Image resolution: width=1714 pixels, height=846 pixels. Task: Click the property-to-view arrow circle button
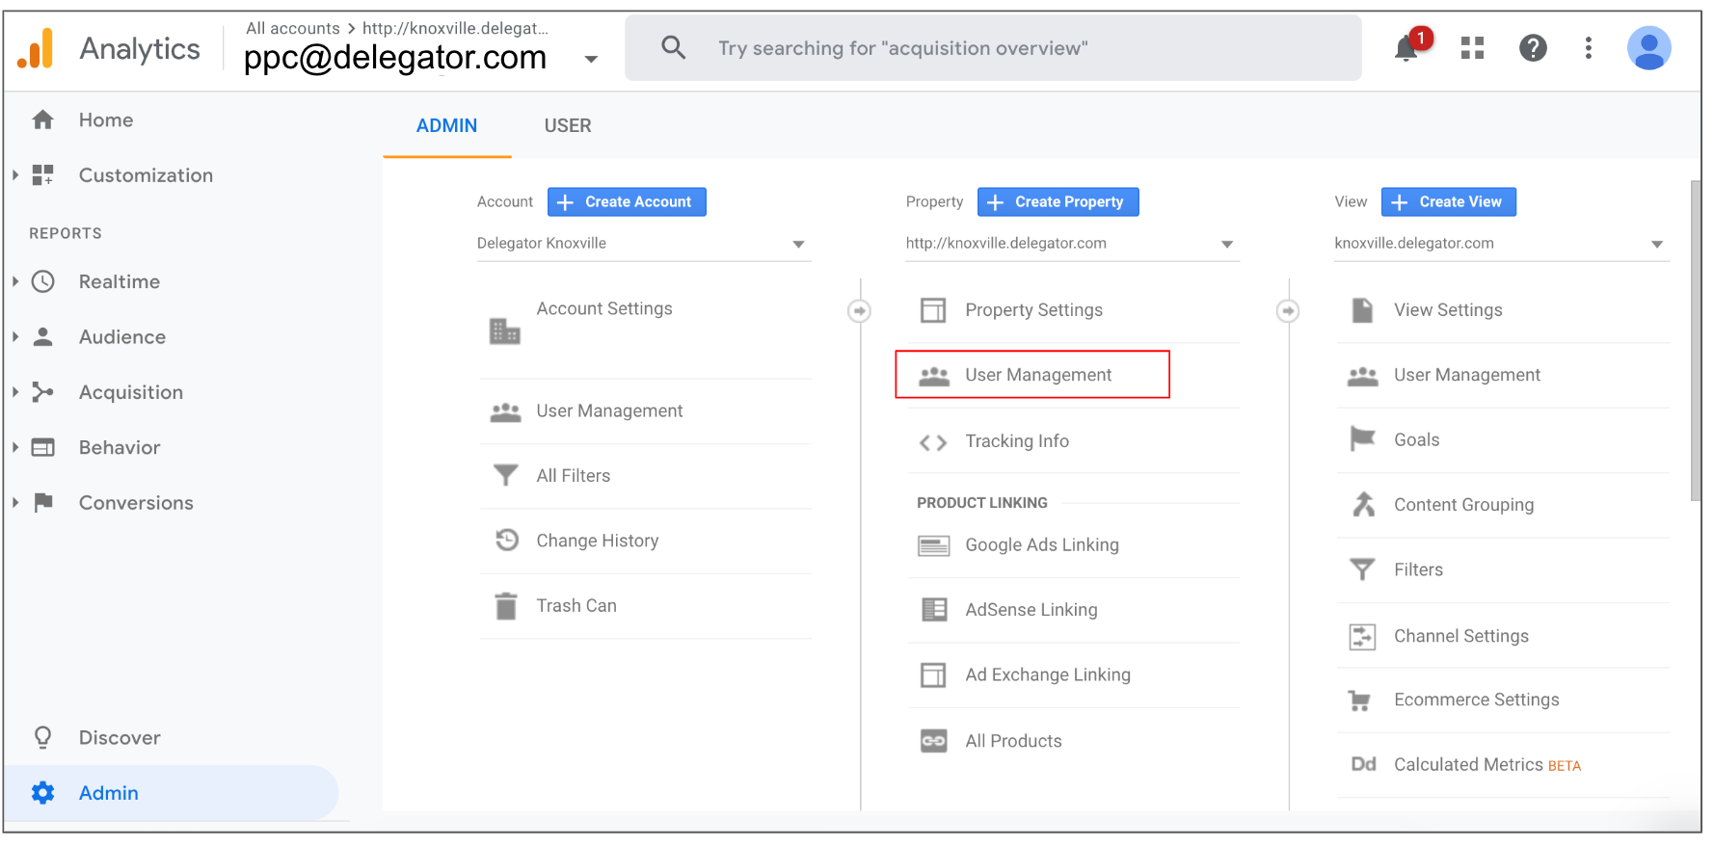point(1288,311)
